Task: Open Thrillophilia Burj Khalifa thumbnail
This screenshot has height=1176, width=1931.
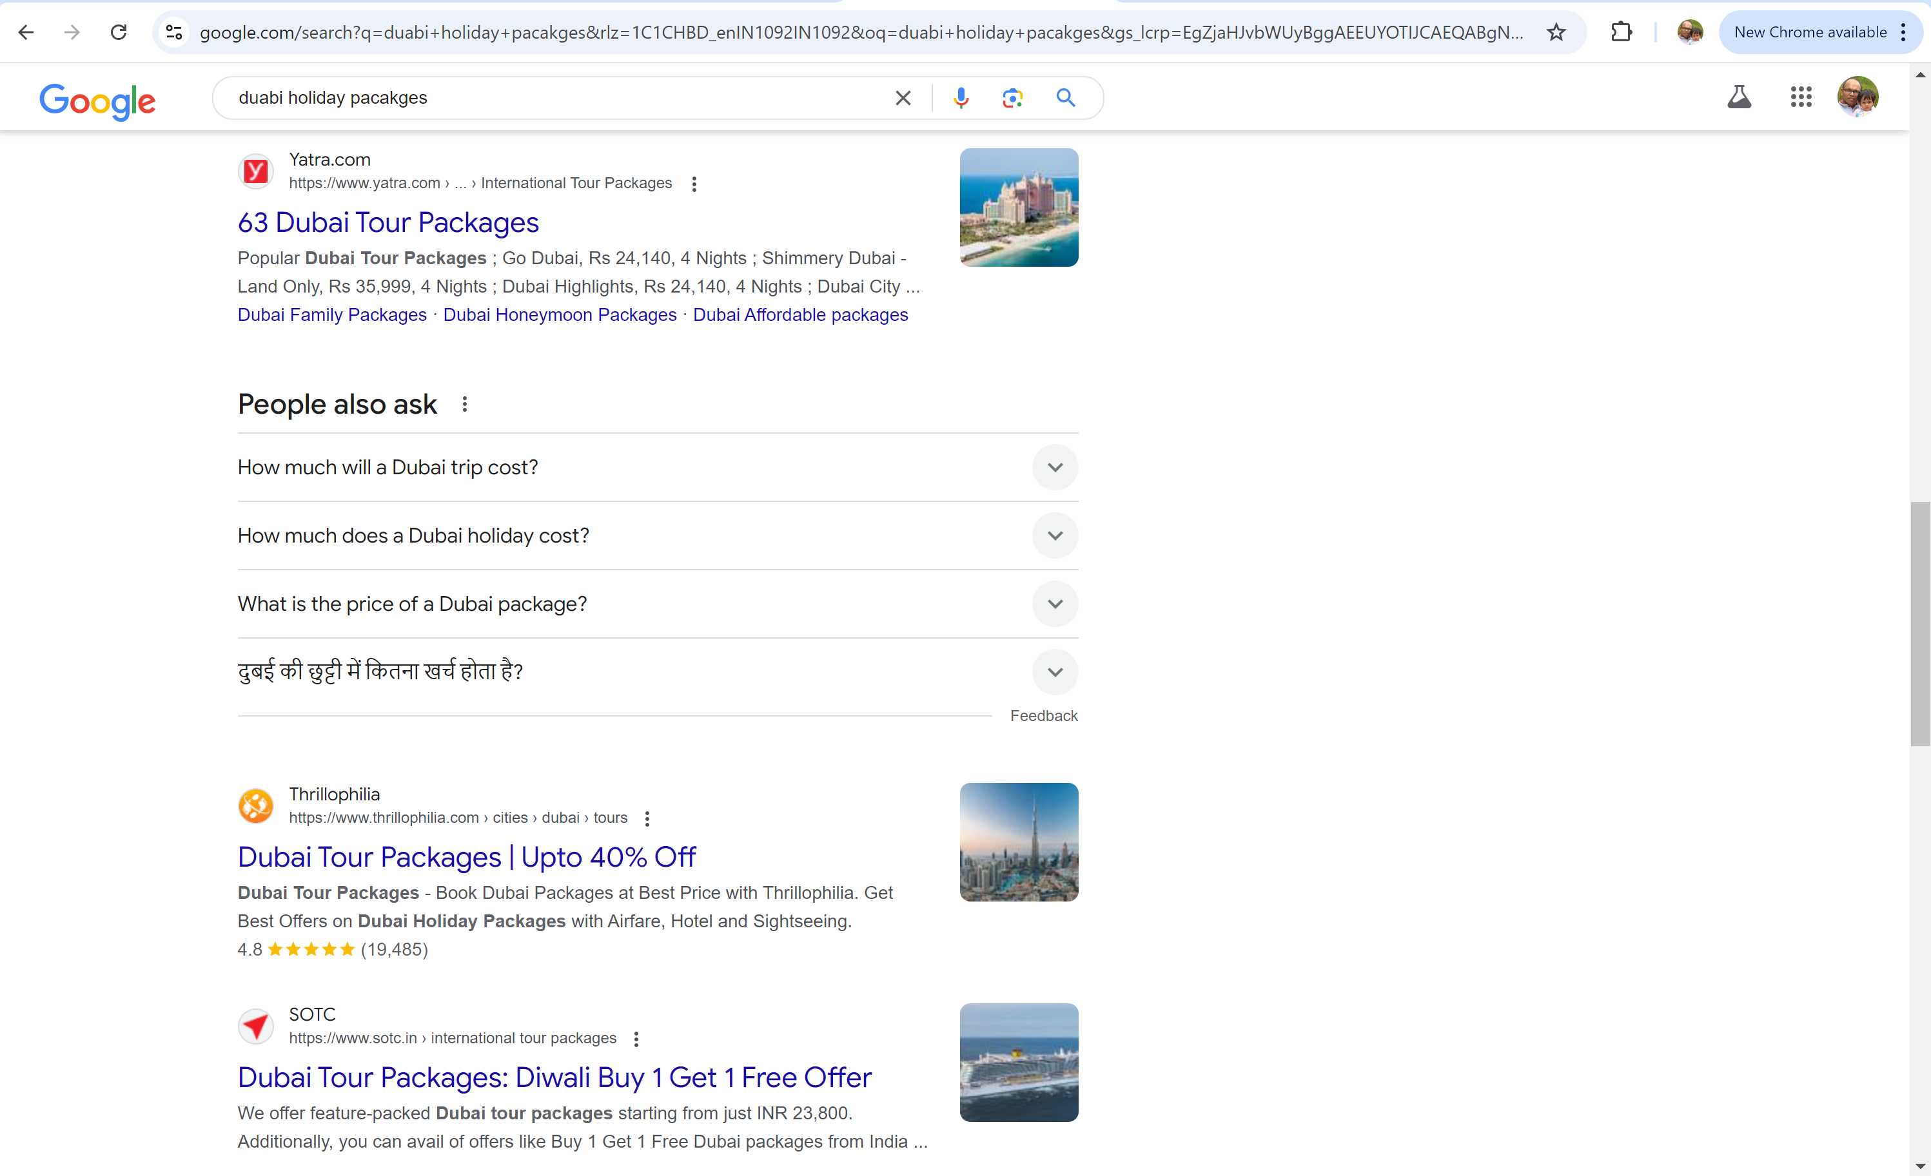Action: (x=1018, y=842)
